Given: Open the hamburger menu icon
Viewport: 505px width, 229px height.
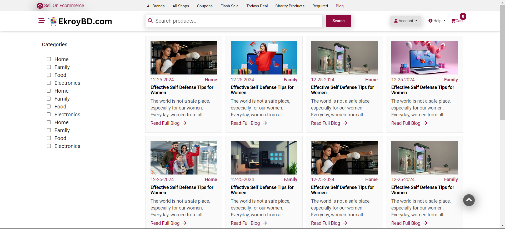Looking at the screenshot, I should point(41,21).
